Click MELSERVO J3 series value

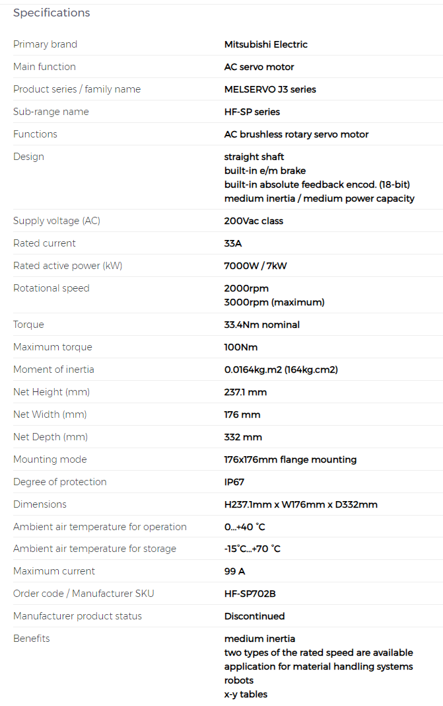click(270, 89)
